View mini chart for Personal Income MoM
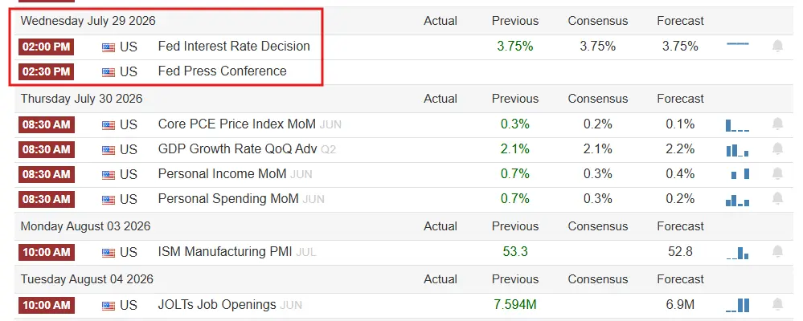This screenshot has width=803, height=321. coord(740,174)
